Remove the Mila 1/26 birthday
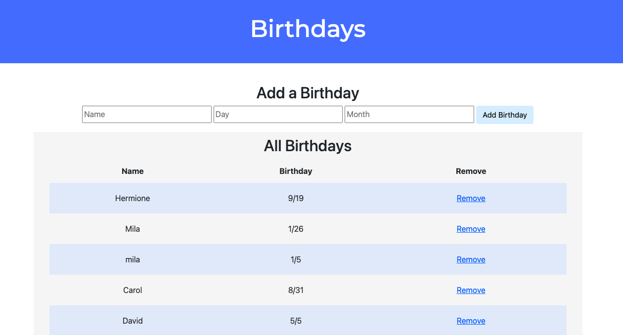This screenshot has width=623, height=335. click(x=471, y=229)
